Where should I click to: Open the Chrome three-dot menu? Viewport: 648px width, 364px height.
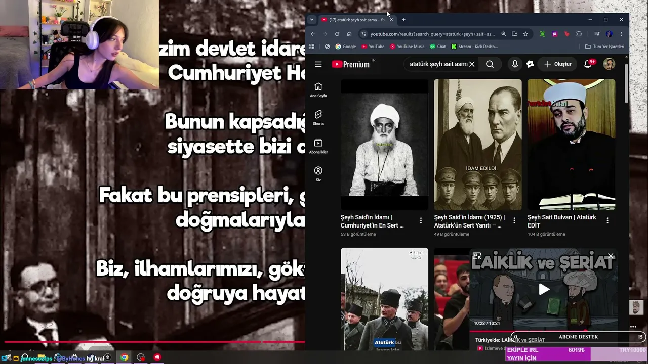[x=621, y=34]
